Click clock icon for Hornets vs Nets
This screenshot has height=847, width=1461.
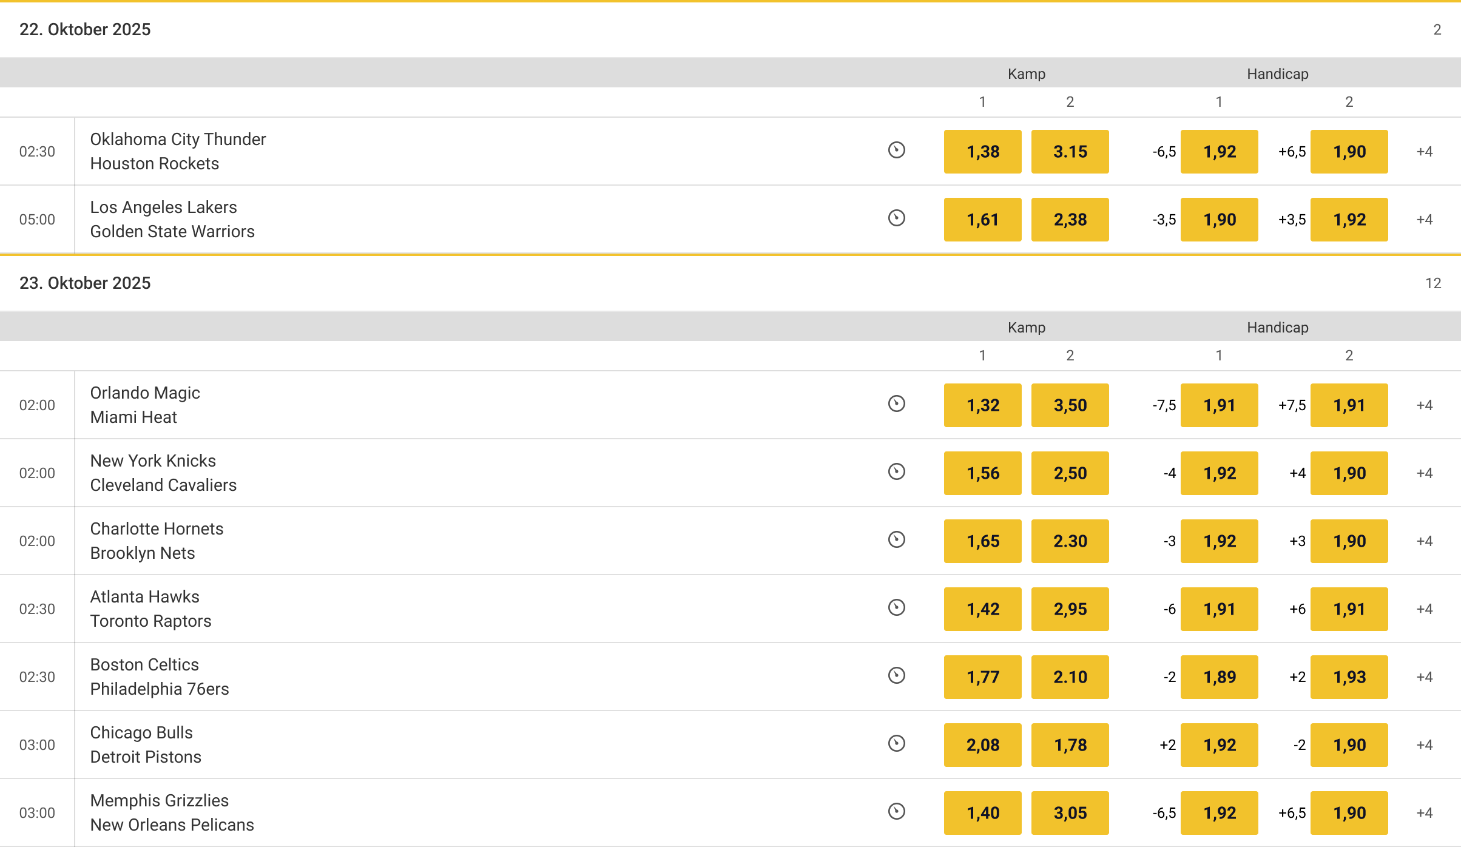click(896, 540)
